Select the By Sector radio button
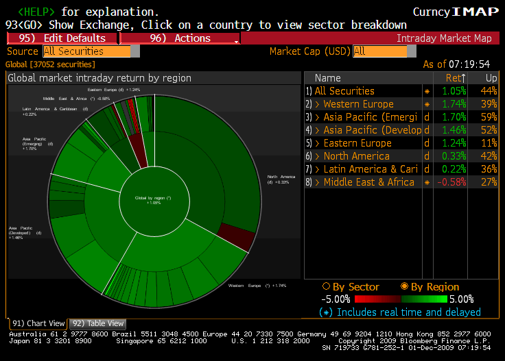The image size is (505, 361). pyautogui.click(x=327, y=287)
